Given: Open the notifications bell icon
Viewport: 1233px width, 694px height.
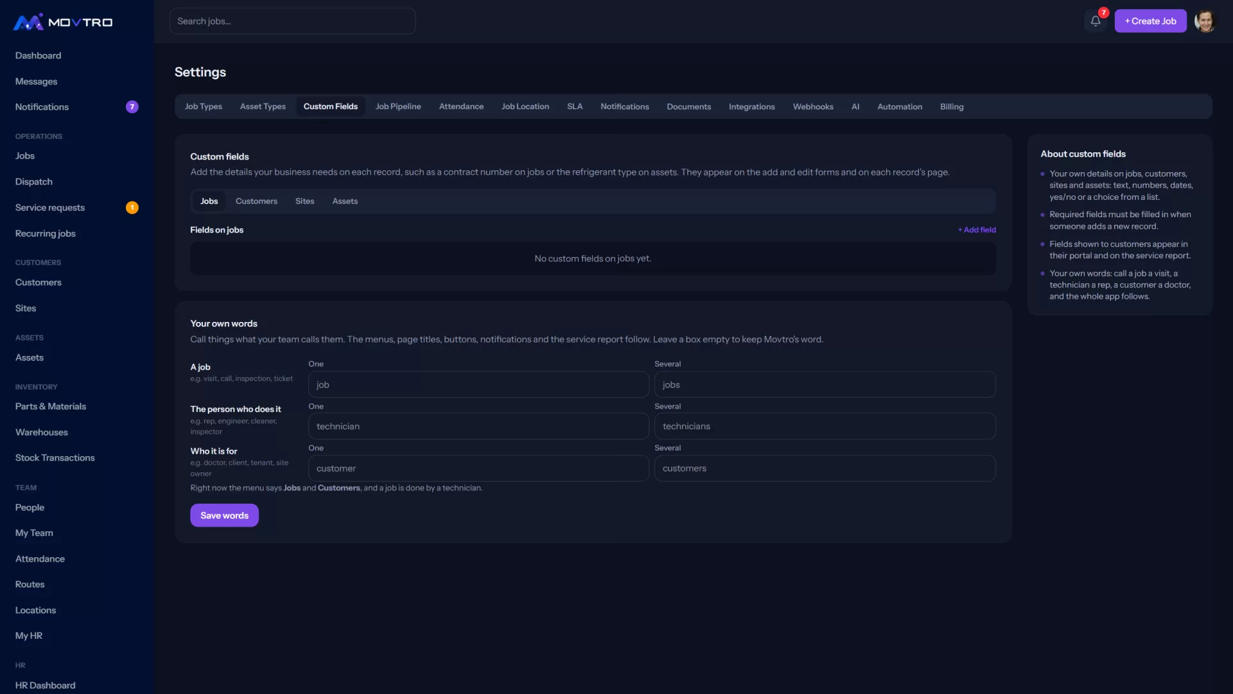Looking at the screenshot, I should click(1096, 21).
